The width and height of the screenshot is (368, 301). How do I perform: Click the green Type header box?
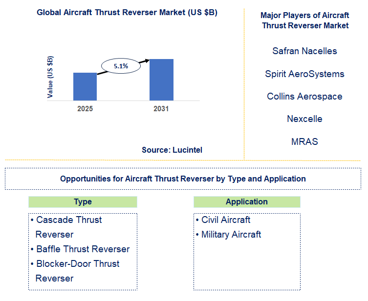click(83, 202)
